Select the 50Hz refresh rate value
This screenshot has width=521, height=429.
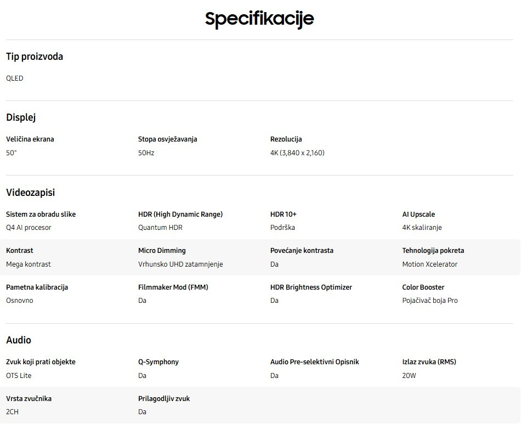point(146,153)
